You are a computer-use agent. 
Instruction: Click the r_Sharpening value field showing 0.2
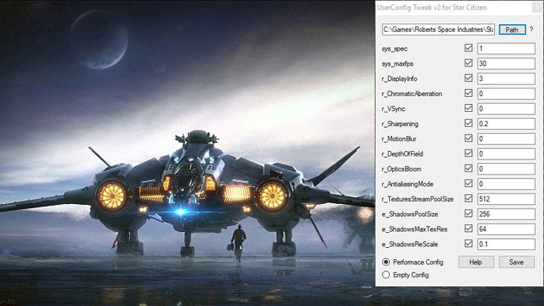506,123
